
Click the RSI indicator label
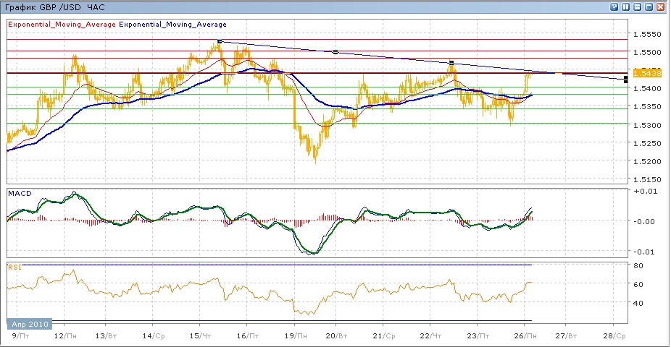click(14, 267)
